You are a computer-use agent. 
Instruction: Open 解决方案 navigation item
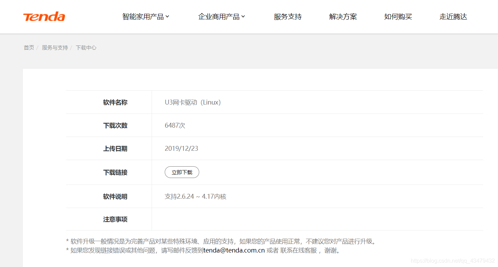pos(343,17)
